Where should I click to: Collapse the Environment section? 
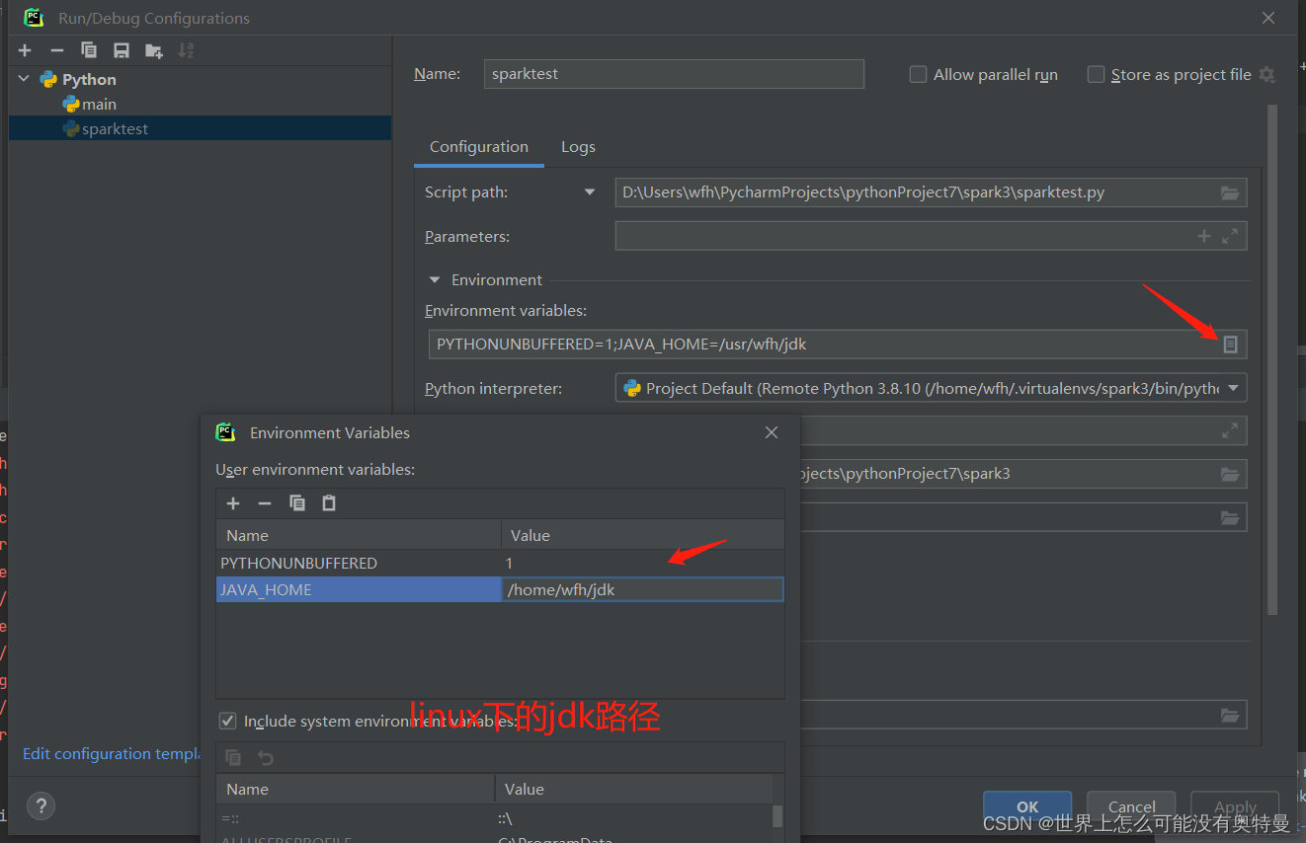435,280
